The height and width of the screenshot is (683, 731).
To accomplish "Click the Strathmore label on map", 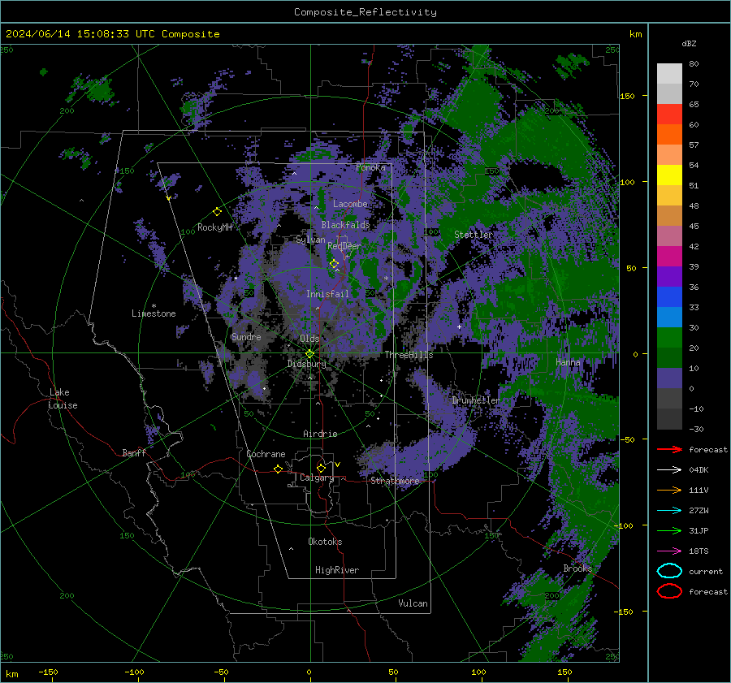I will 395,481.
